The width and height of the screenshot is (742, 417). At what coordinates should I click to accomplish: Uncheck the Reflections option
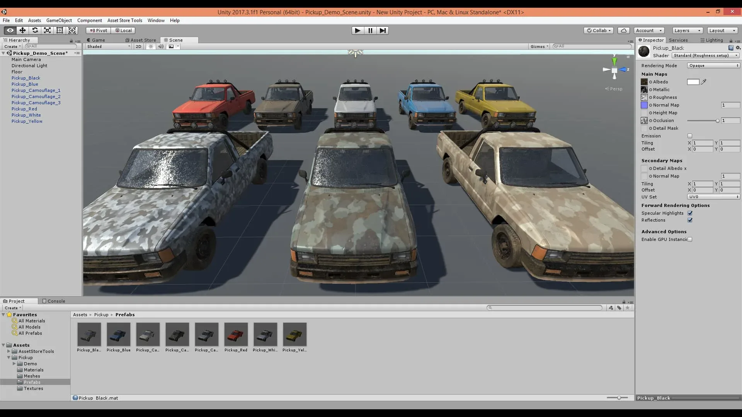coord(690,220)
